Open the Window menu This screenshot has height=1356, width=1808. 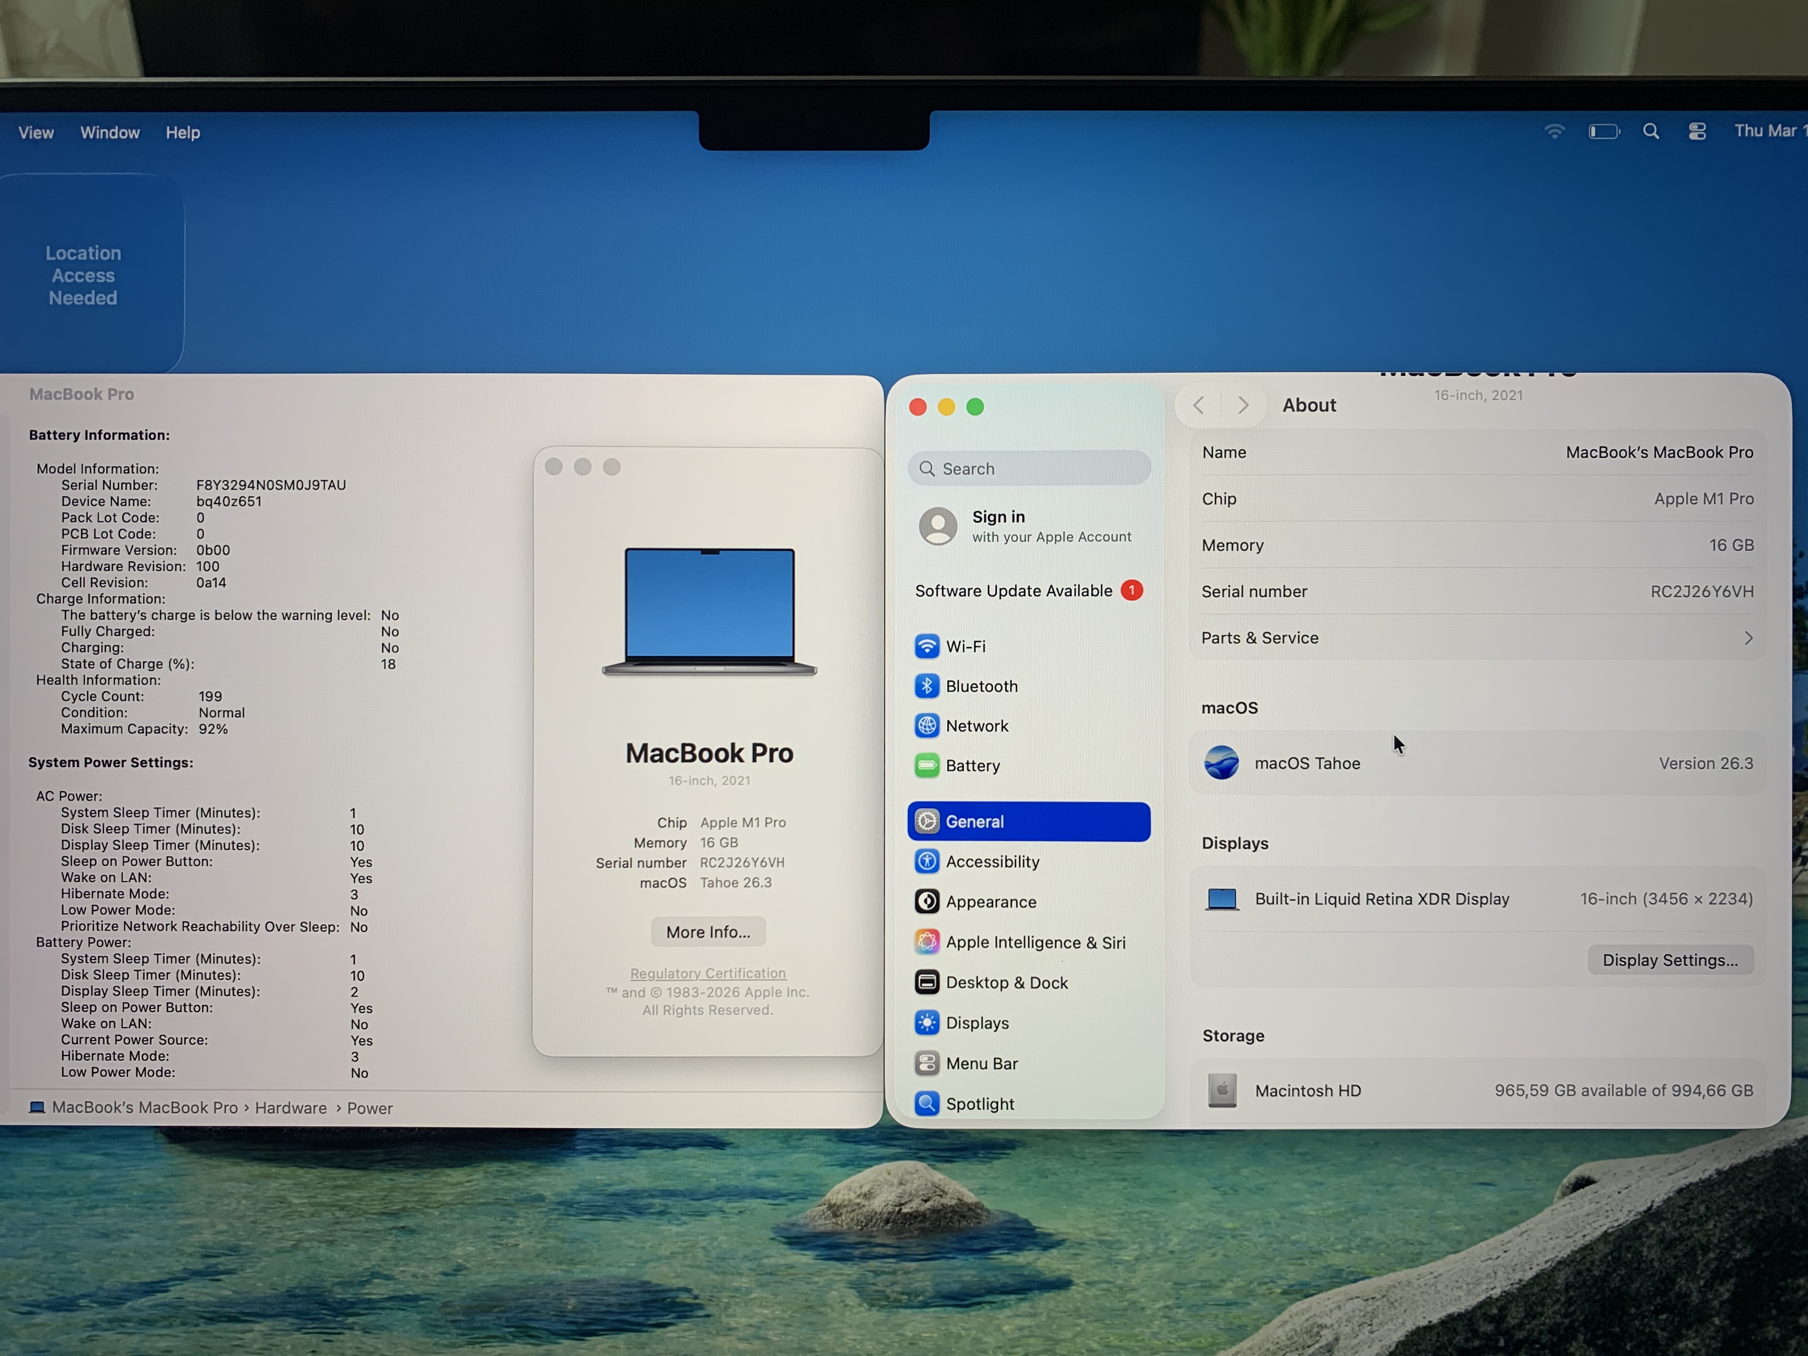point(109,132)
